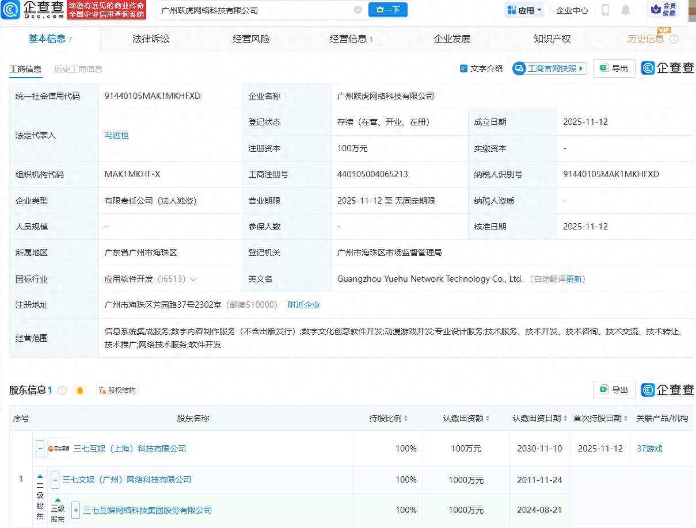Switch to the 历史工商信息 tab
This screenshot has height=528, width=696.
pos(78,68)
